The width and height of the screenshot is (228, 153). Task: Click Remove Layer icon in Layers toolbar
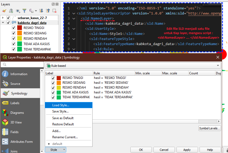[54, 11]
